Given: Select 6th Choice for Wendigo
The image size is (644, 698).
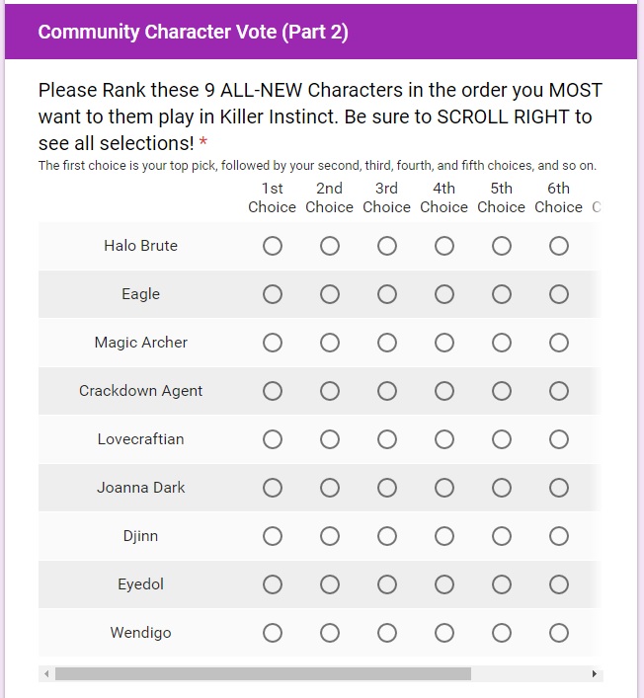Looking at the screenshot, I should pyautogui.click(x=559, y=633).
